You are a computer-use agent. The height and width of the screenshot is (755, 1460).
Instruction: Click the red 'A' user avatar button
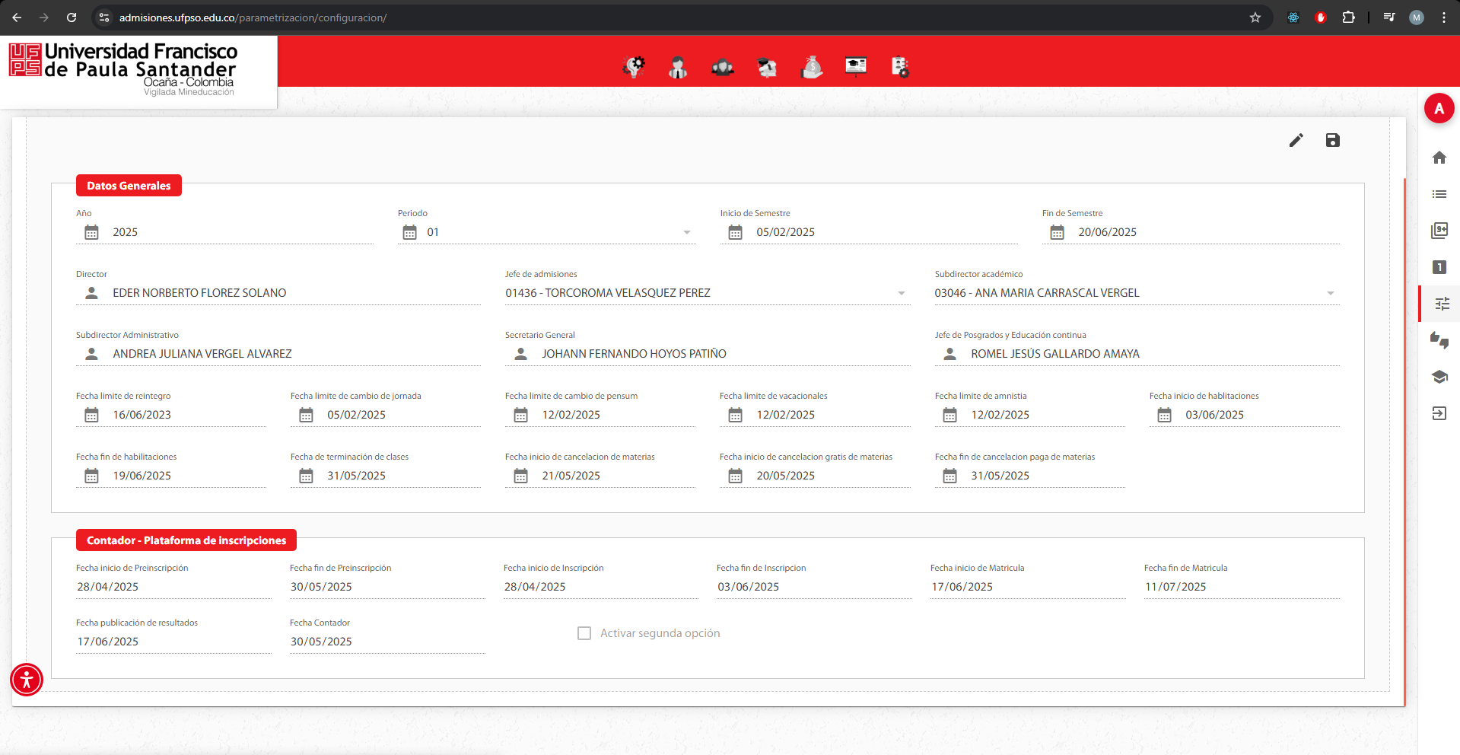click(x=1438, y=109)
